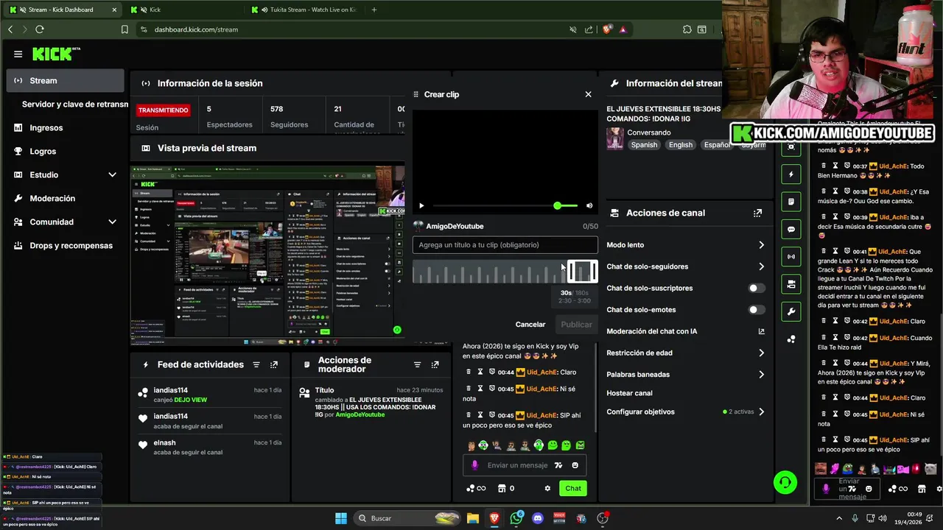Toggle Chat de solo-suscriptores switch
943x530 pixels.
tap(756, 289)
